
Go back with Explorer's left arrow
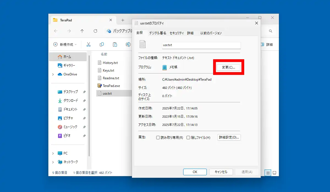tap(56, 31)
